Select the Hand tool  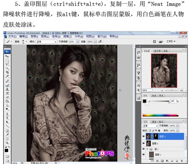click(x=7, y=139)
